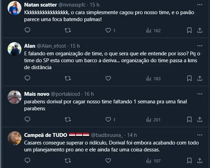The image size is (210, 168).
Task: Like the tweet by Natan scatter
Action: click(x=108, y=30)
